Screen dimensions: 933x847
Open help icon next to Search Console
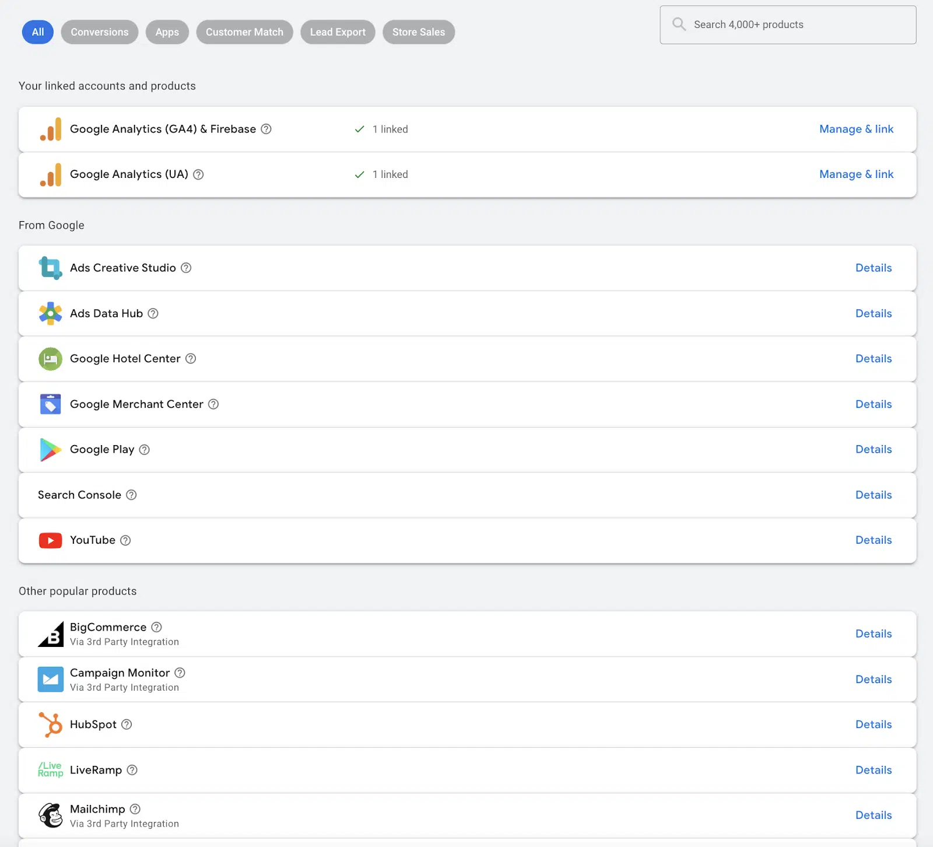[x=131, y=495]
